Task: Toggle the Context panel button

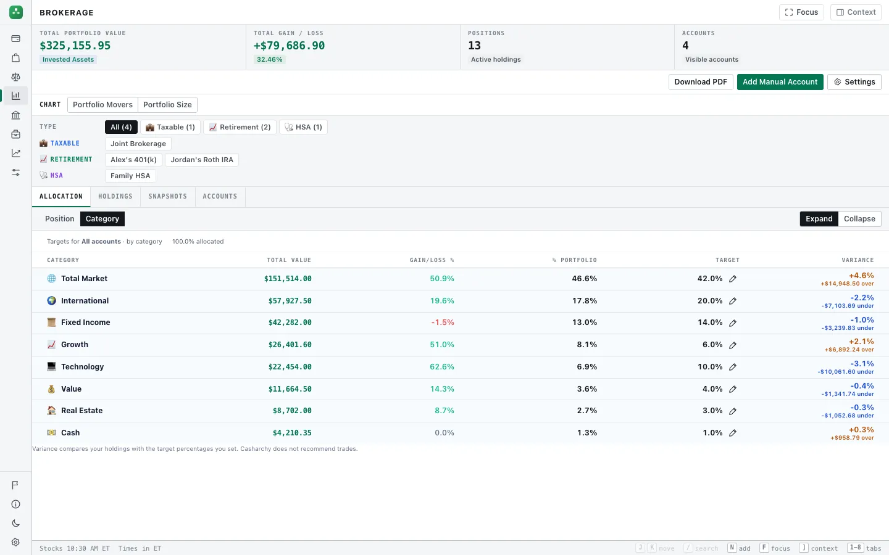Action: coord(856,12)
